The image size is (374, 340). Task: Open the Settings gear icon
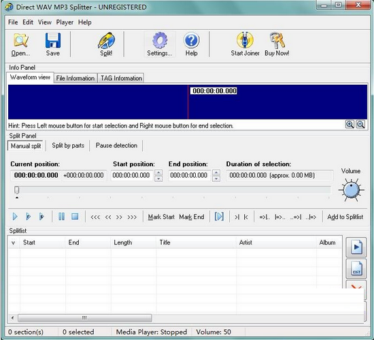[160, 45]
